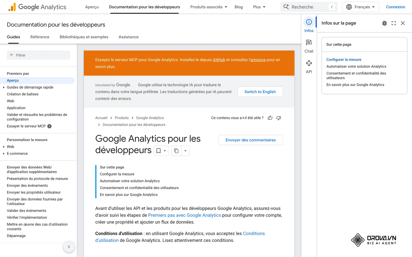The height and width of the screenshot is (257, 412).
Task: Expand the Web item under Personnaliser la mesure
Action: pos(4,147)
